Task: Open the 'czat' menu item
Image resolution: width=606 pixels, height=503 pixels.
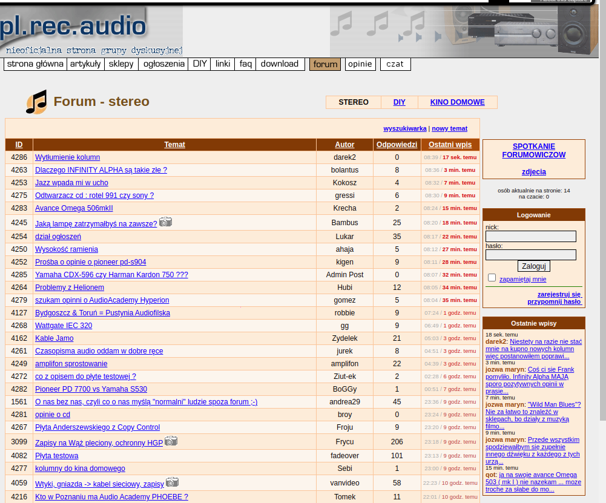Action: coord(395,64)
